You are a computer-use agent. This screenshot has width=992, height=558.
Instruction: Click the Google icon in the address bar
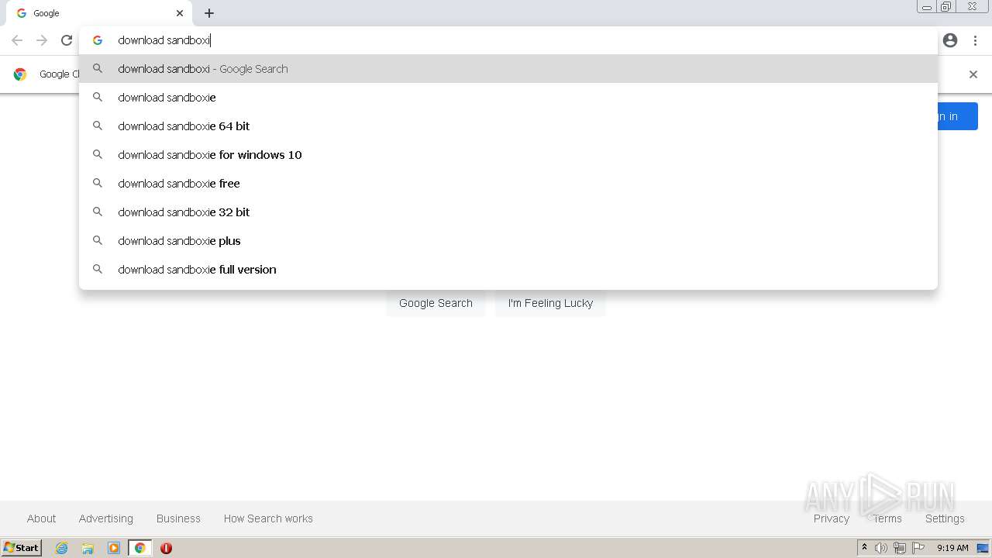[98, 40]
